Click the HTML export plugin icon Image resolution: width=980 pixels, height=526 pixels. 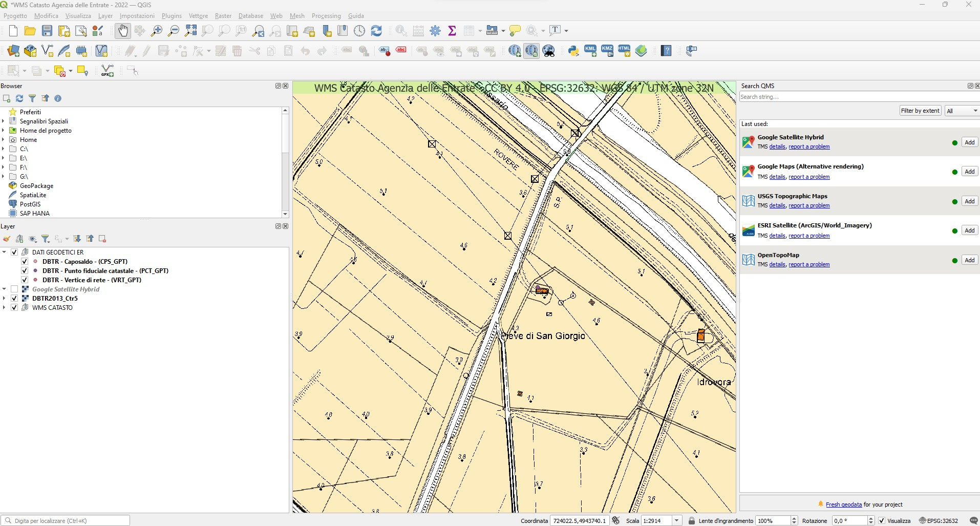(624, 51)
